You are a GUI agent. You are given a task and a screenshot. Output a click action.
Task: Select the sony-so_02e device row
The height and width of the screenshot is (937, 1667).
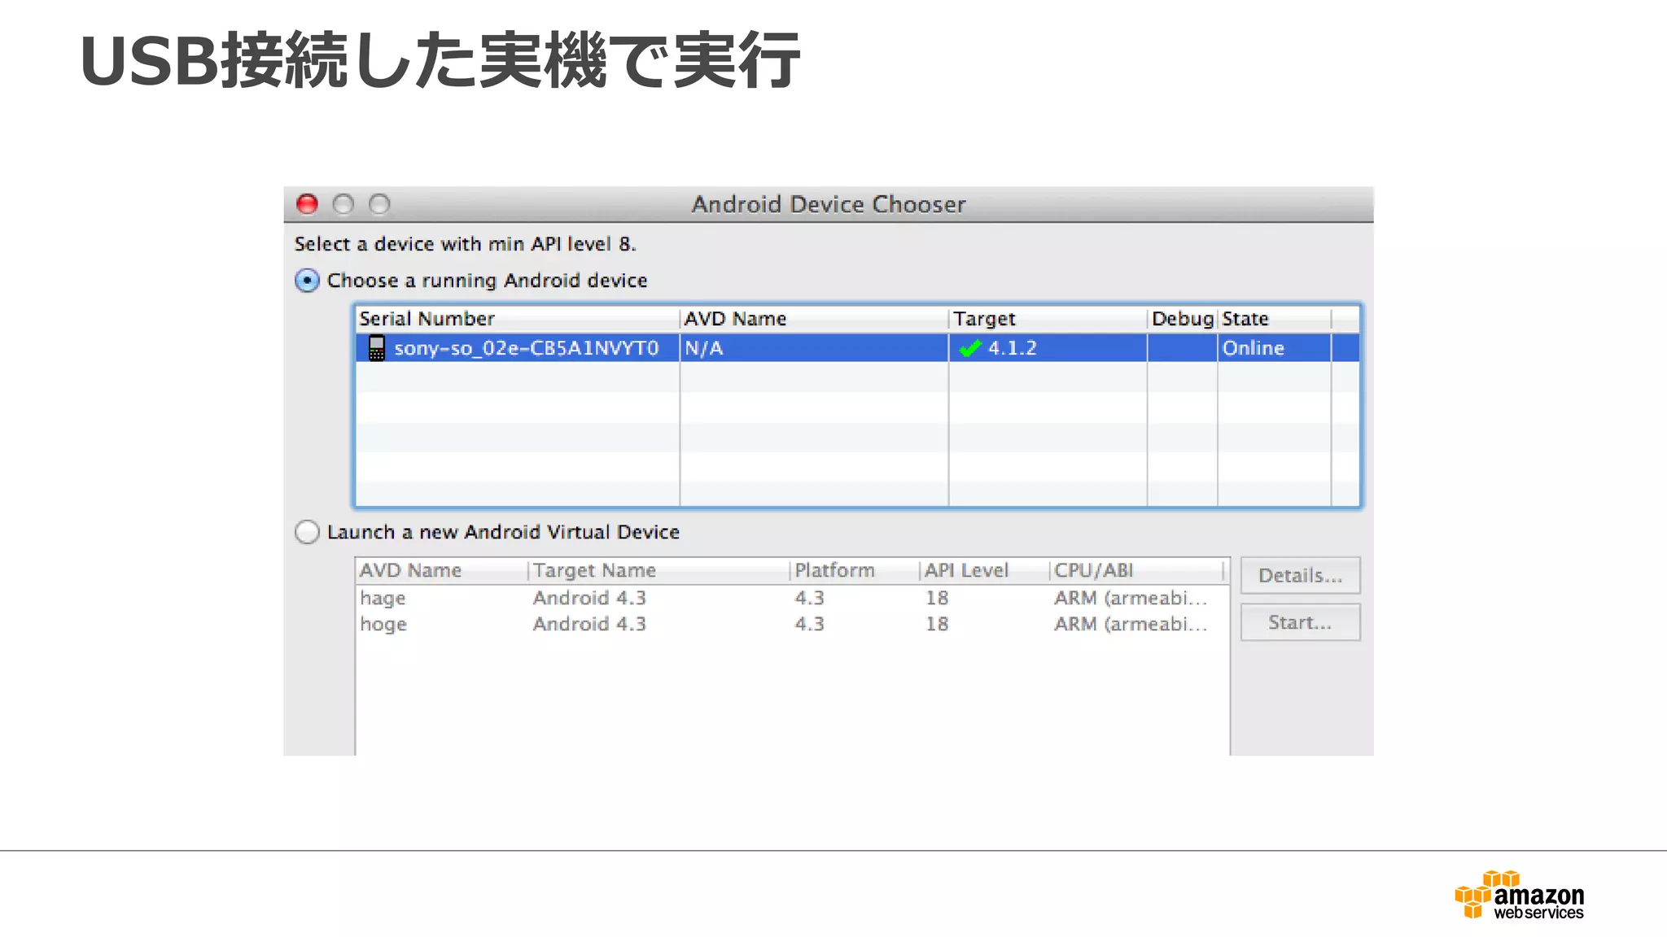(x=526, y=349)
